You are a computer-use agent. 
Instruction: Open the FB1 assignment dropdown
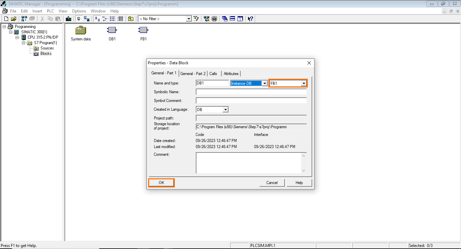[304, 83]
